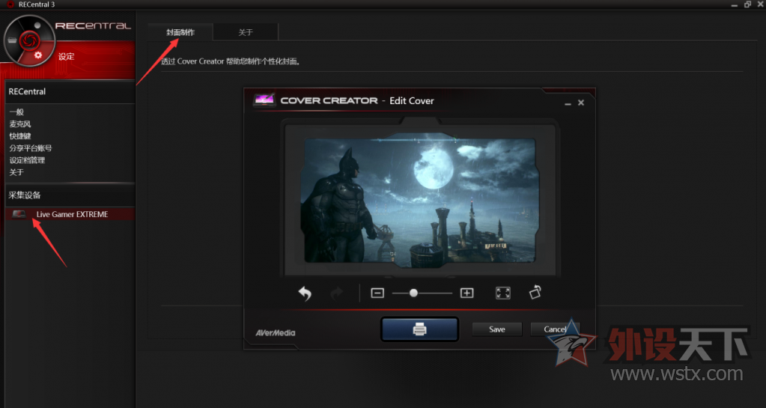The height and width of the screenshot is (408, 766).
Task: Select Live Gamer EXTREME device
Action: point(70,214)
